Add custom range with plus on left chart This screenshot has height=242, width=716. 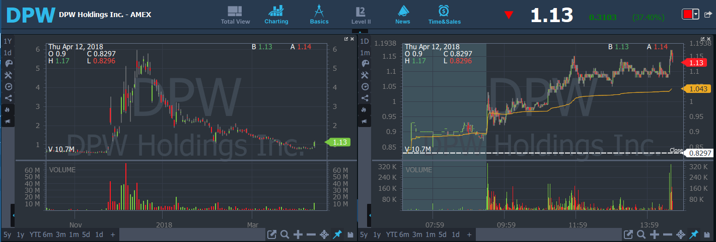(x=113, y=234)
